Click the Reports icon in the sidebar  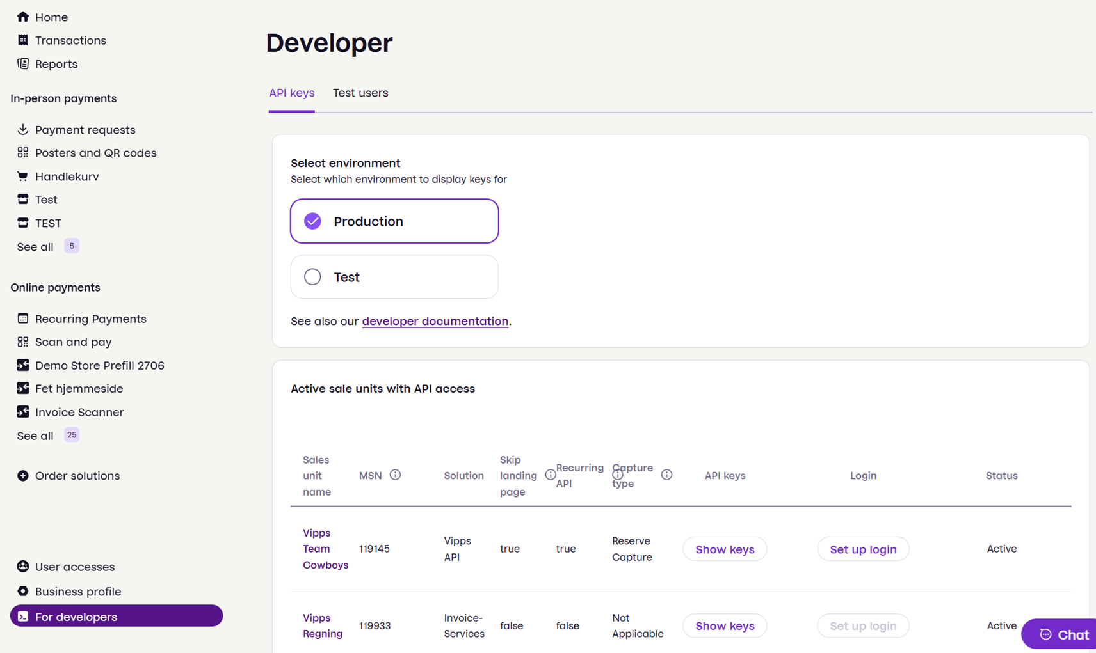pos(23,63)
